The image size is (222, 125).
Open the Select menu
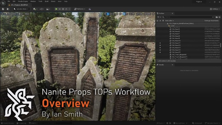53,1
